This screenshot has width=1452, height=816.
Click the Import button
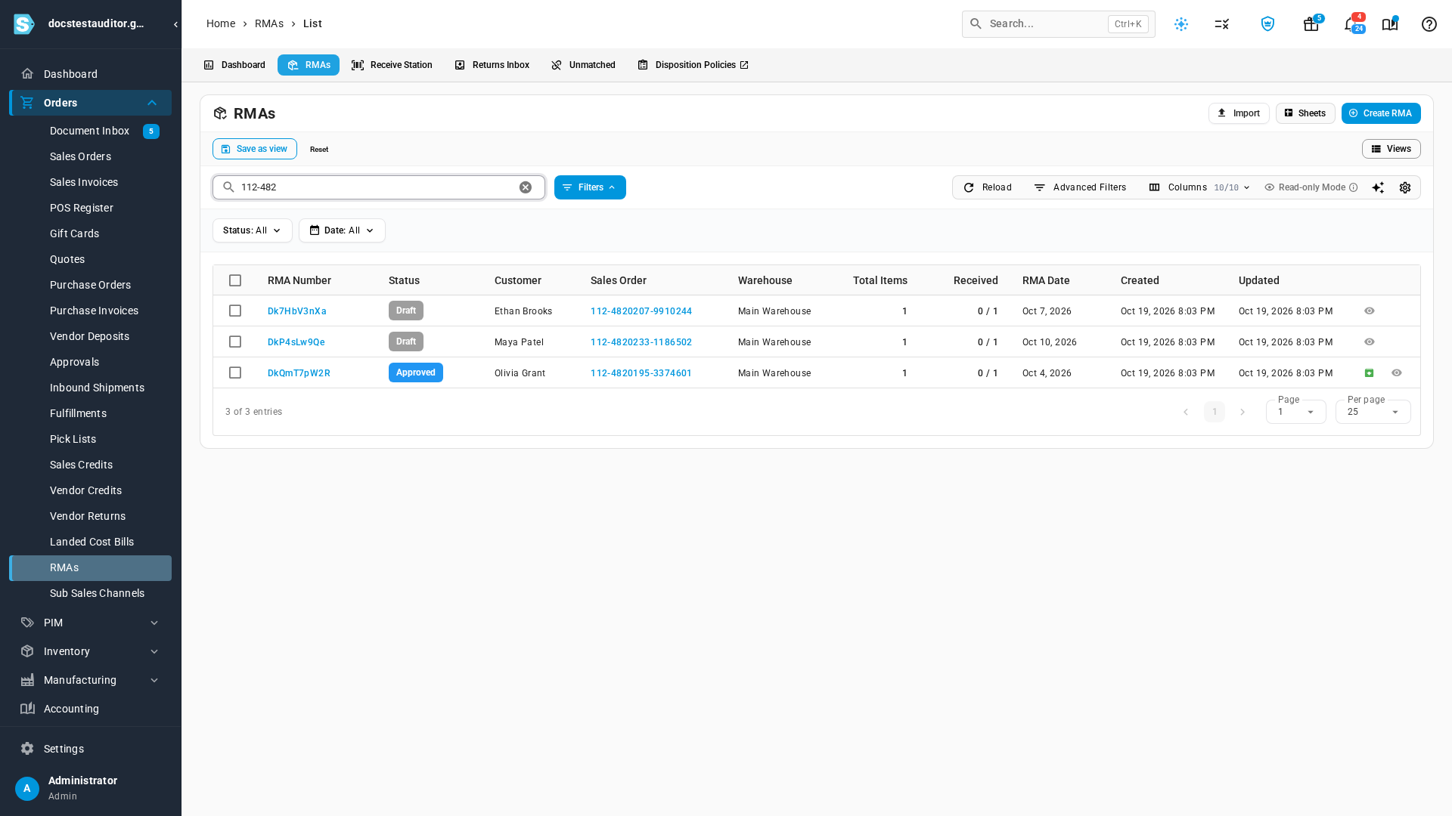(x=1239, y=113)
